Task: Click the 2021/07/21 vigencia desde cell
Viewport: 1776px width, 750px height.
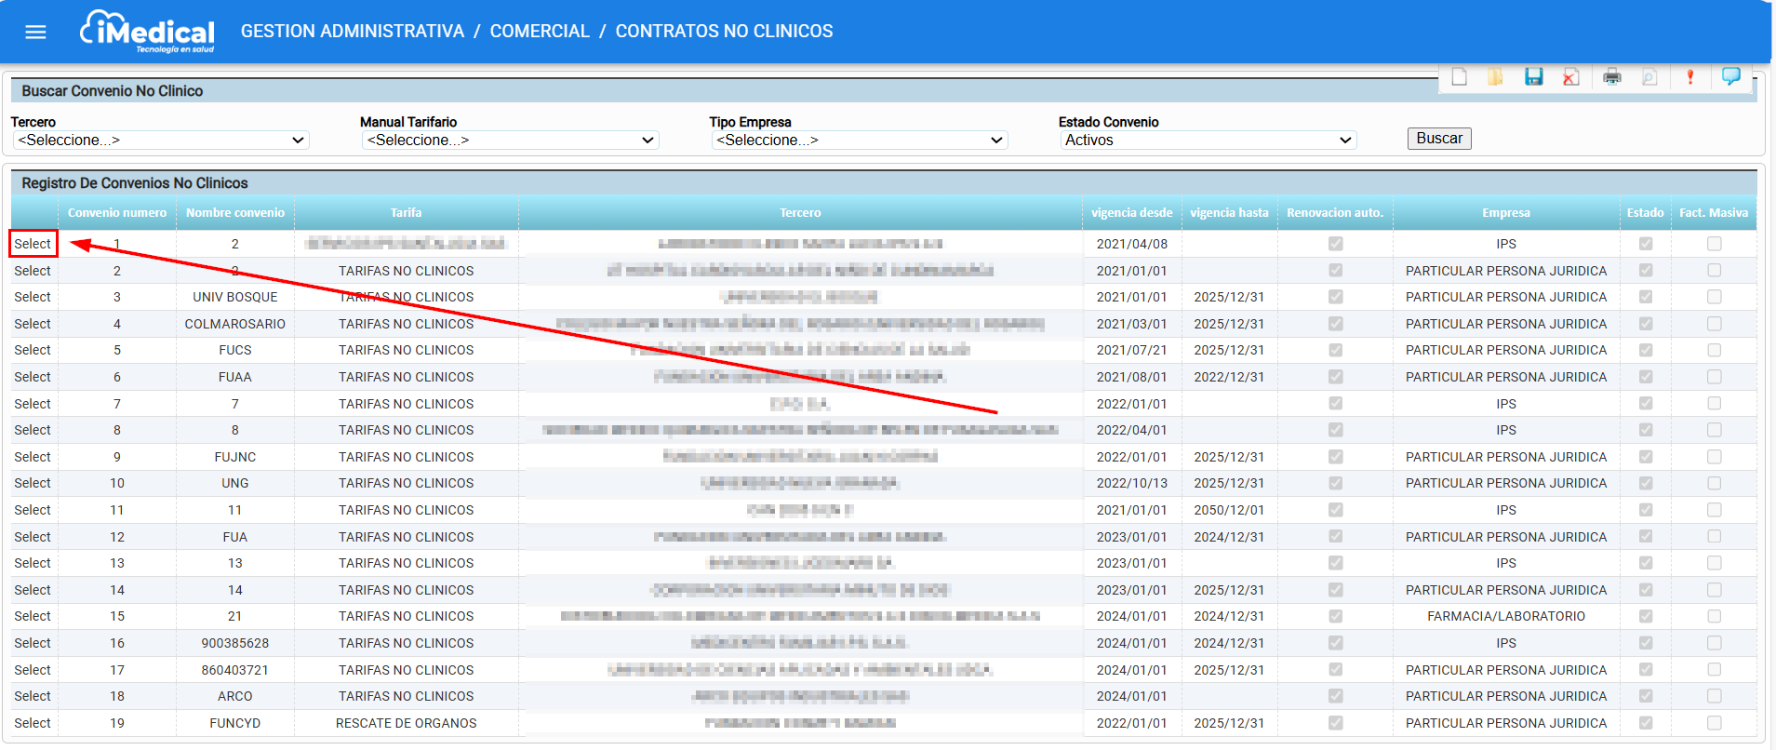Action: coord(1132,350)
